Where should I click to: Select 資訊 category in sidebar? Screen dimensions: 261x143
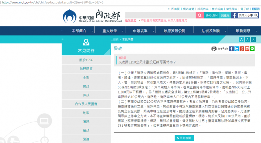pos(86,122)
